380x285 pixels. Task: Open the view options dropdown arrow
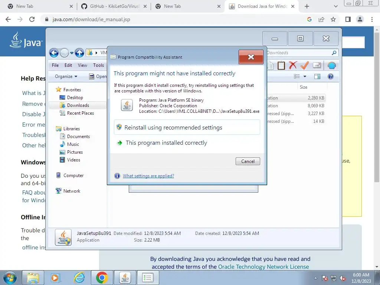[x=305, y=76]
